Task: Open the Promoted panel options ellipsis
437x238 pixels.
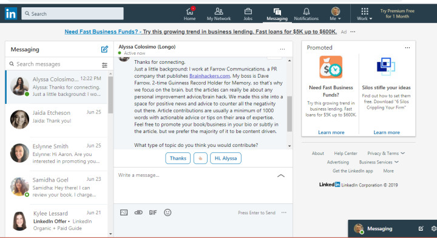Action: 407,47
